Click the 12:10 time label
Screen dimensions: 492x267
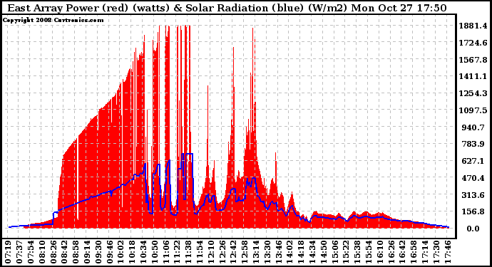pos(211,252)
